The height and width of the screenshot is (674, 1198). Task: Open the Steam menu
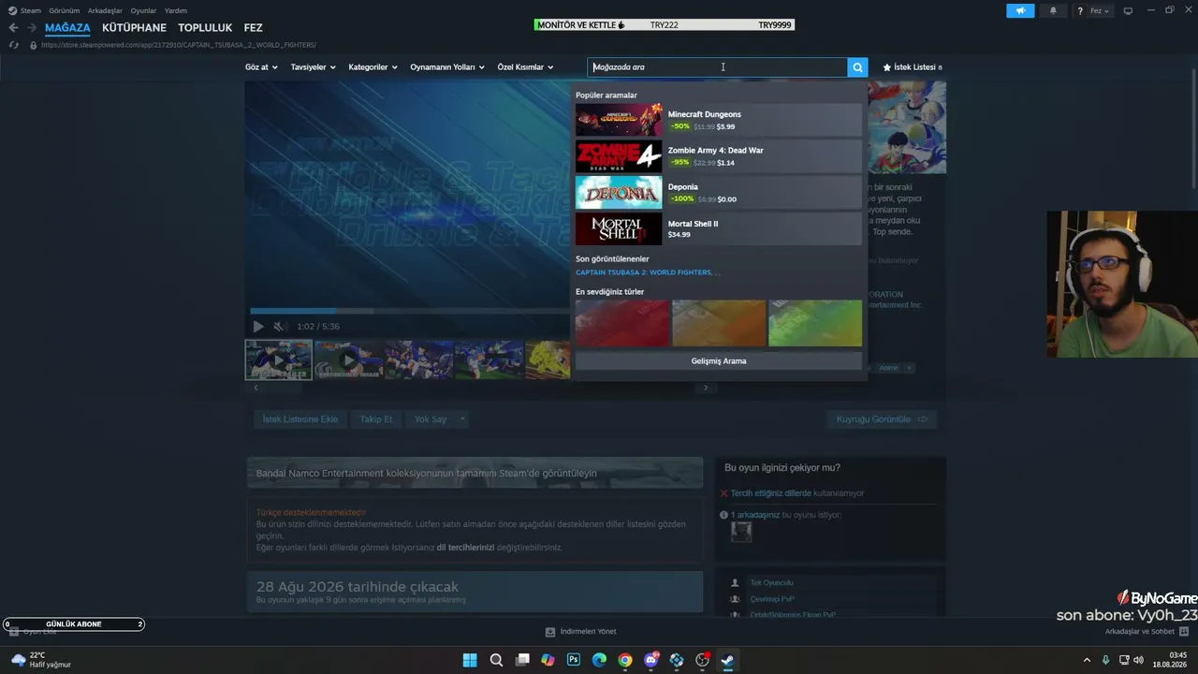tap(24, 11)
